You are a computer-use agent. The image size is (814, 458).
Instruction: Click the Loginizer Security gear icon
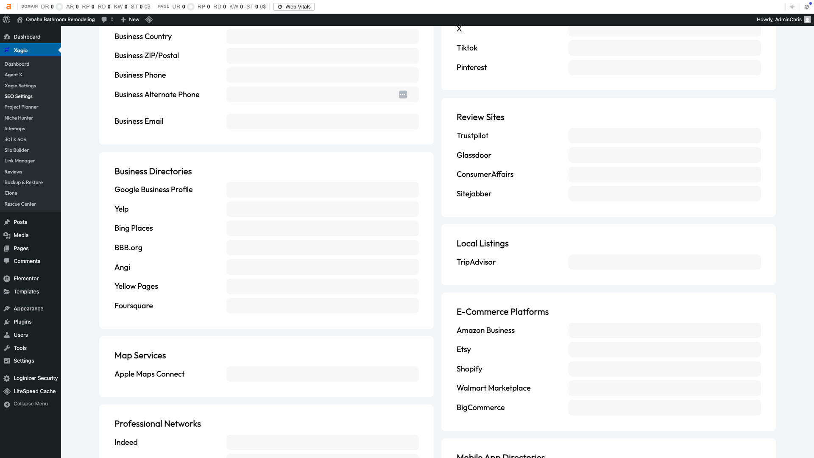[7, 378]
